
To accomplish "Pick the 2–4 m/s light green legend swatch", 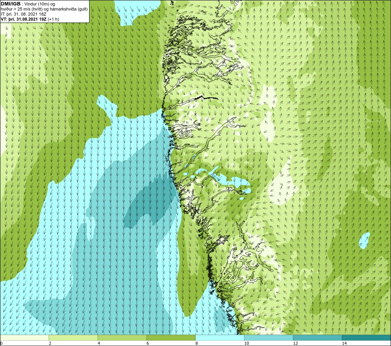I will 74,337.
